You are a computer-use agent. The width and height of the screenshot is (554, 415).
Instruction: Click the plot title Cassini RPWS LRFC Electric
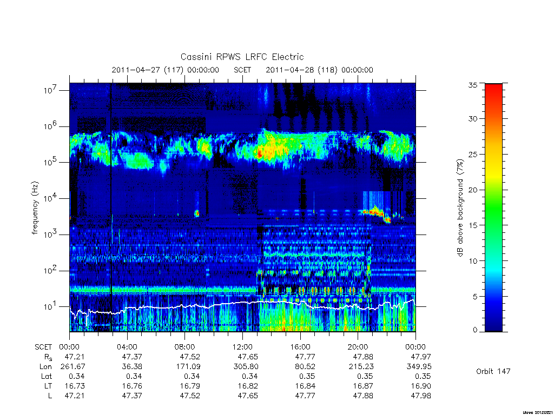coord(242,57)
